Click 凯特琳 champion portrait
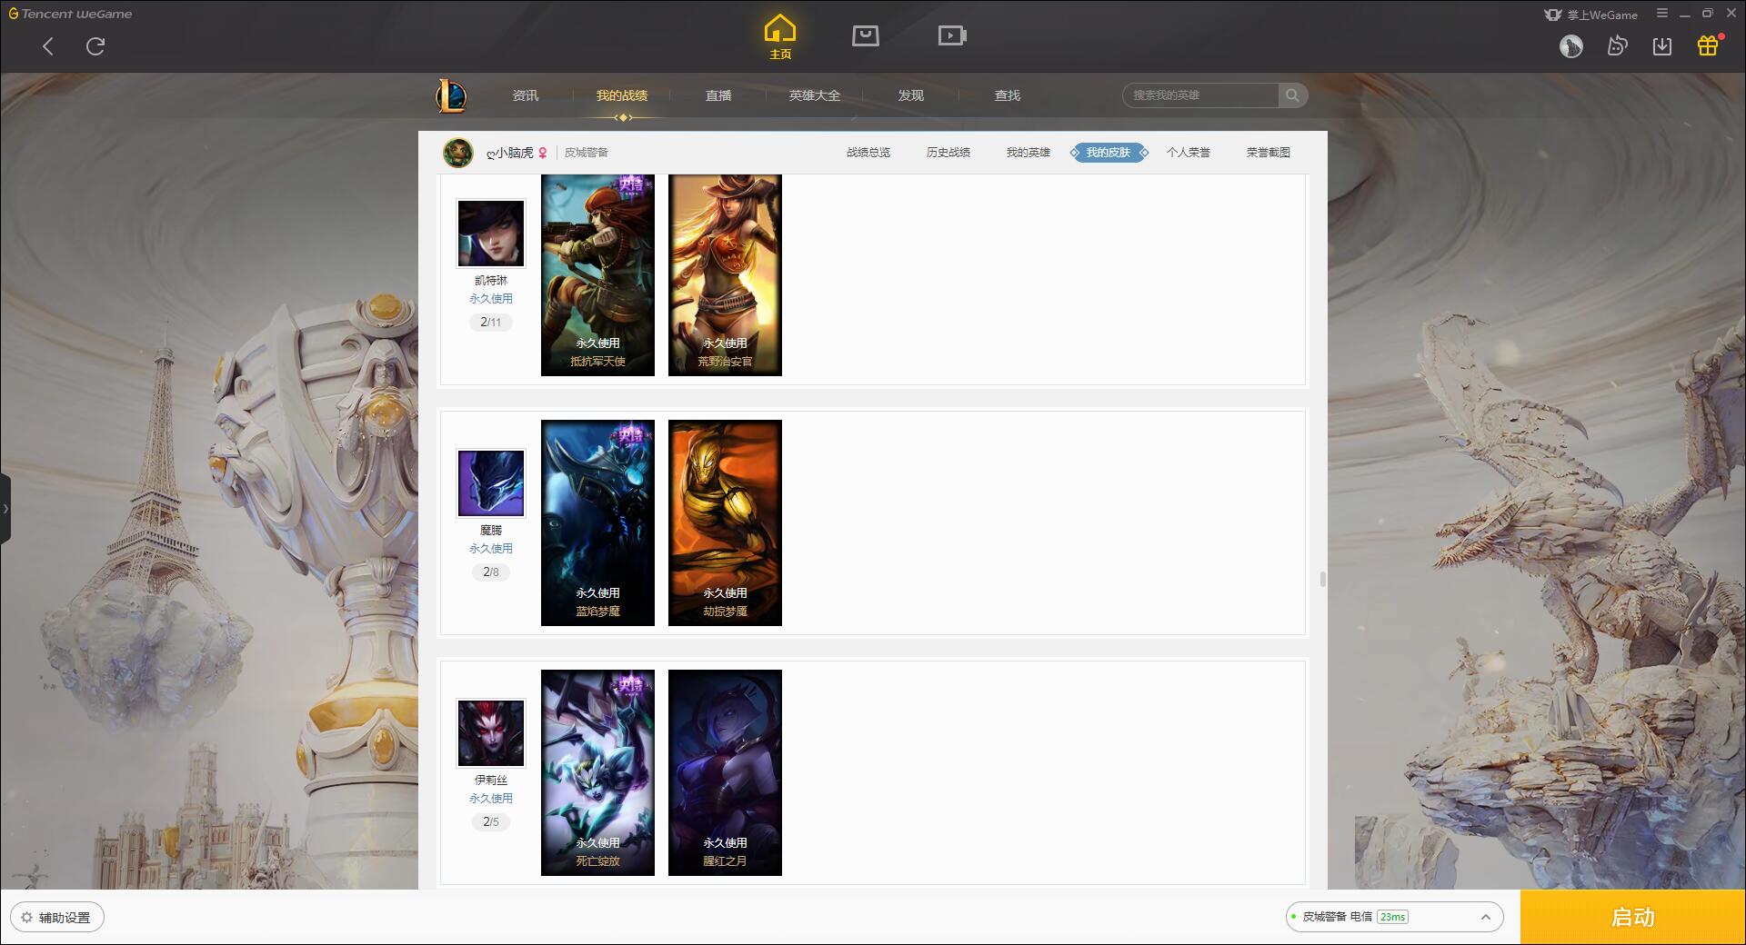Screen dimensions: 1746x945 [x=491, y=234]
